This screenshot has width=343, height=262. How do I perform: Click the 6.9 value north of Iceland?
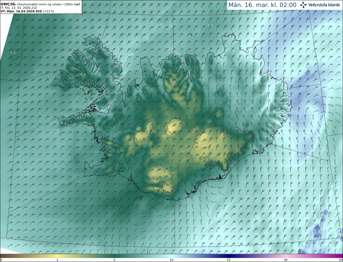coord(210,25)
